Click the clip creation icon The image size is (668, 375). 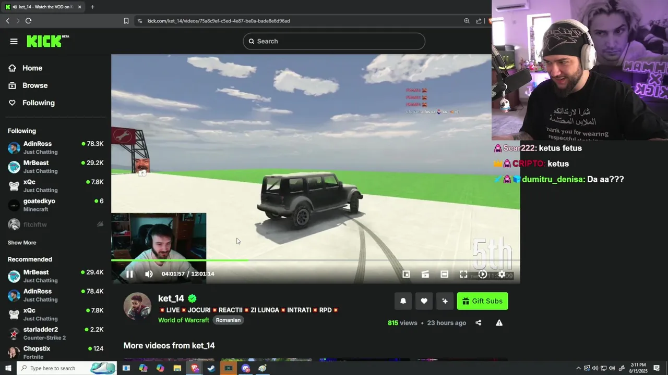pyautogui.click(x=425, y=274)
